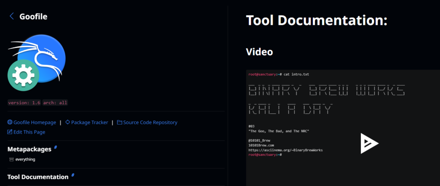Viewport: 440px width, 186px height.
Task: Open the Goofile Homepage link
Action: [x=35, y=122]
